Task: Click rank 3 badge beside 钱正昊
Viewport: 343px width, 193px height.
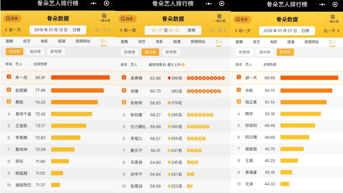Action: click(239, 101)
